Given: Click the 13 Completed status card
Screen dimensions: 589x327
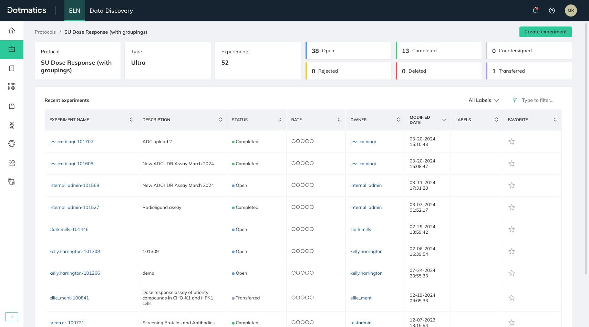Looking at the screenshot, I should coord(438,51).
